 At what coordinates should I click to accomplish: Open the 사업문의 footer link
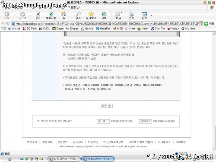click(63, 142)
